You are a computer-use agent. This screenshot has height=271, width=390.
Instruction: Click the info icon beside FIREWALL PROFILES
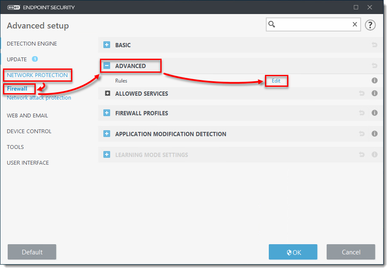pos(375,113)
